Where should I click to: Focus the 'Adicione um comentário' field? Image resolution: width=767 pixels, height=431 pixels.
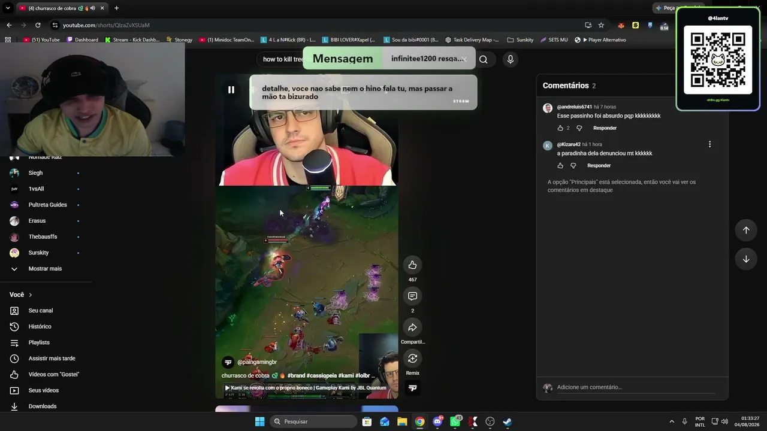[x=635, y=387]
